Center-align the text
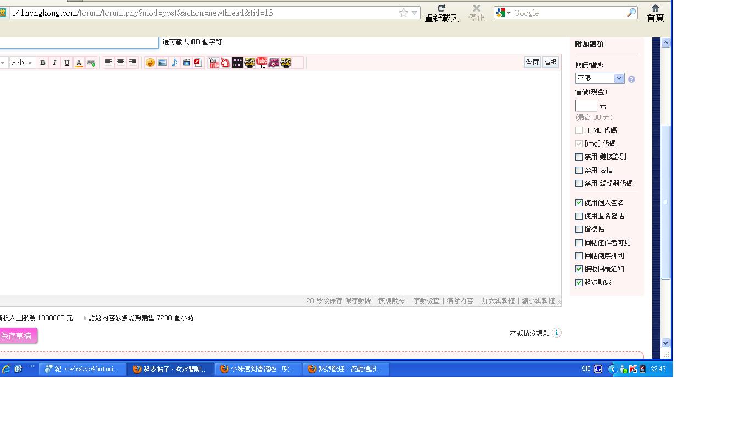This screenshot has width=746, height=421. click(x=121, y=62)
